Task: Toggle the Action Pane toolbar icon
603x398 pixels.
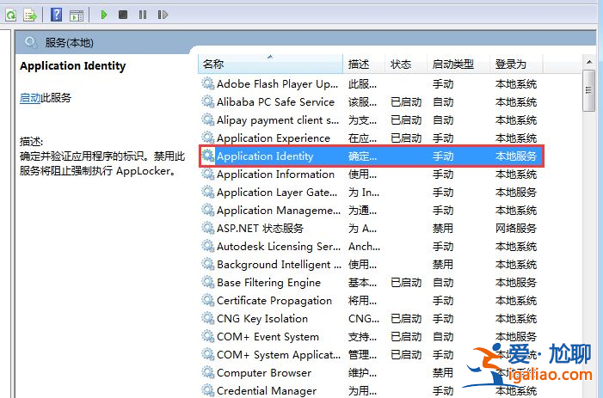Action: point(77,15)
